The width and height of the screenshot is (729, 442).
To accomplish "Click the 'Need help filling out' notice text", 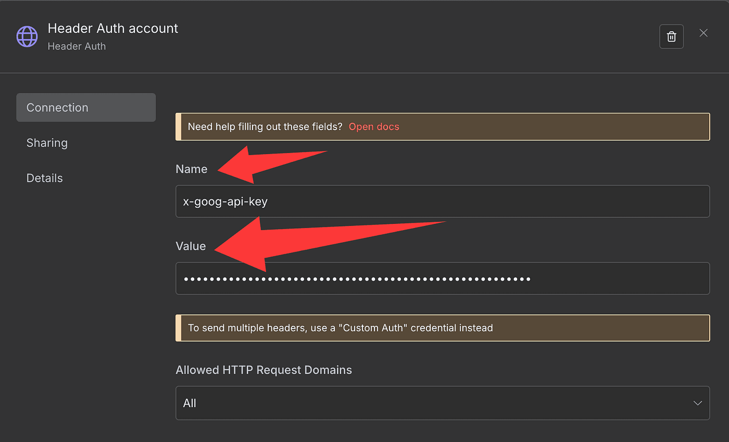I will point(265,127).
